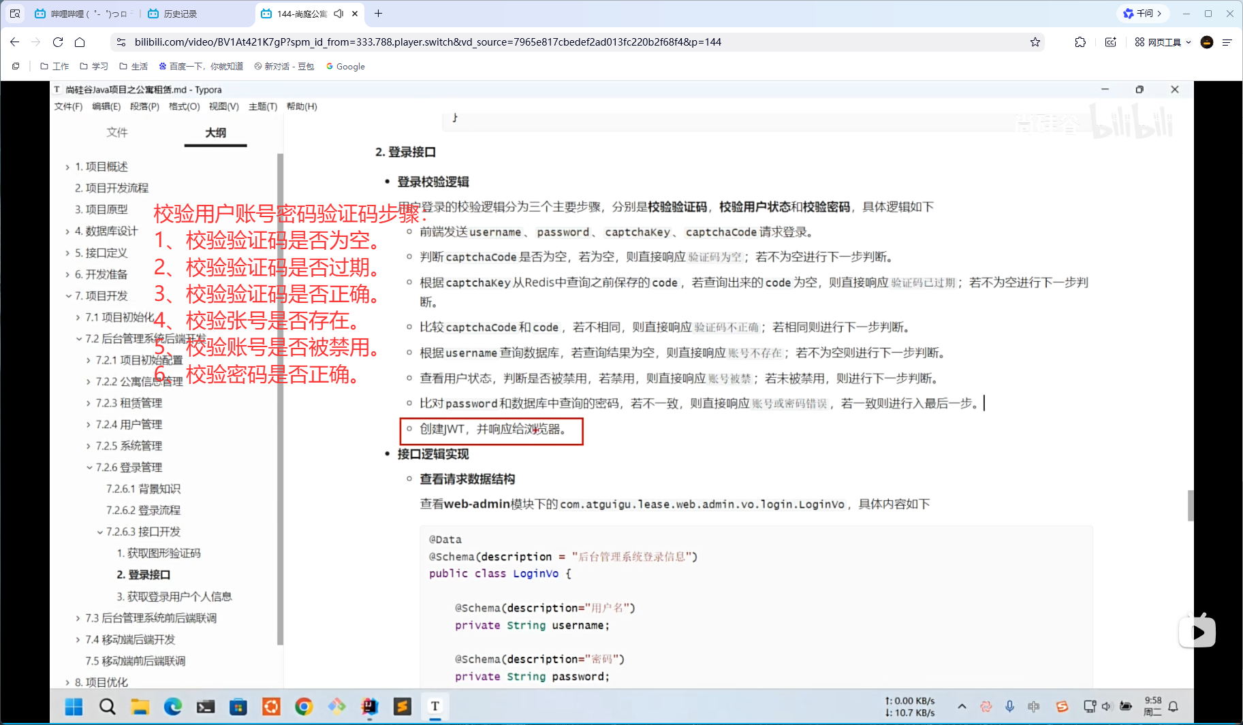Open Typora 文件(F) menu
This screenshot has width=1243, height=725.
coord(68,107)
